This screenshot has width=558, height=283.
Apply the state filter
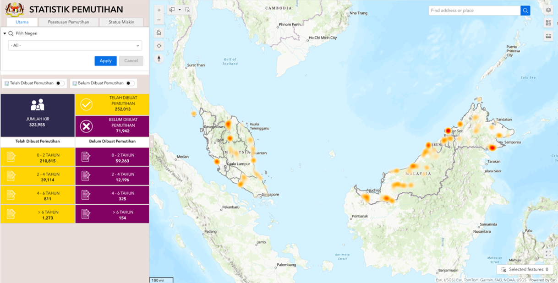click(x=106, y=61)
